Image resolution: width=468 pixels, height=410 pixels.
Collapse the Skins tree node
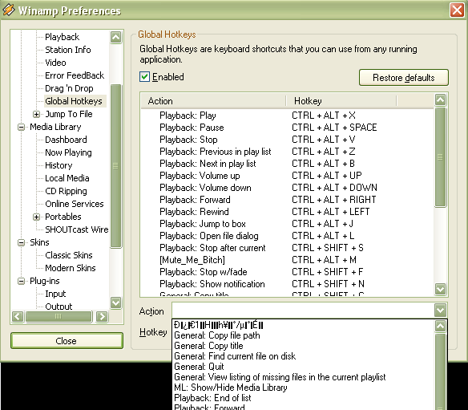coord(21,242)
